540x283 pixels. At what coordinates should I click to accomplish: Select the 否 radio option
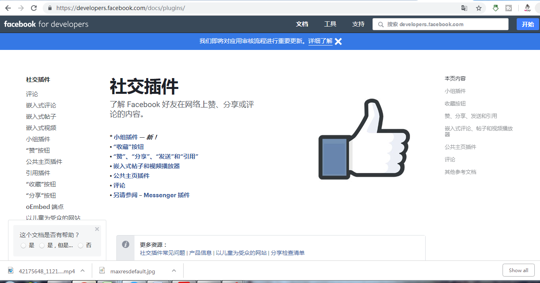pos(81,246)
